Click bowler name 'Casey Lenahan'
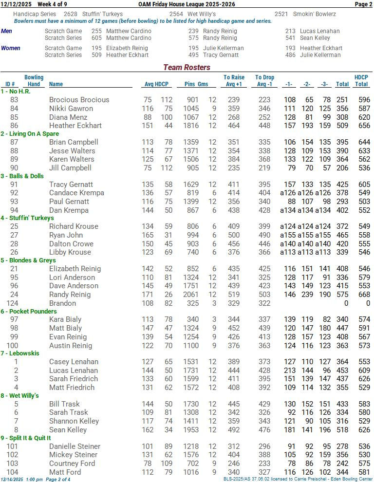 (74, 362)
